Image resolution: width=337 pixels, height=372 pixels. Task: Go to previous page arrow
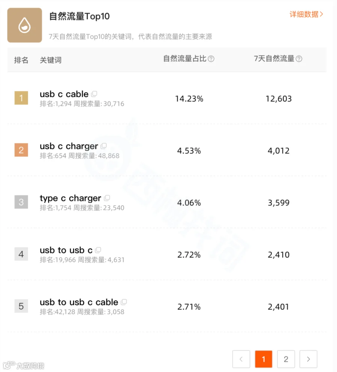click(241, 359)
